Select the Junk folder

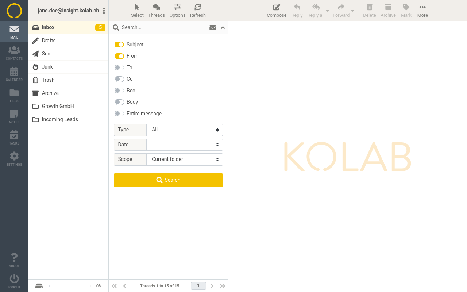(69, 67)
